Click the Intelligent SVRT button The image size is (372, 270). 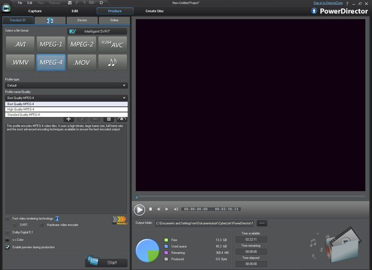97,31
